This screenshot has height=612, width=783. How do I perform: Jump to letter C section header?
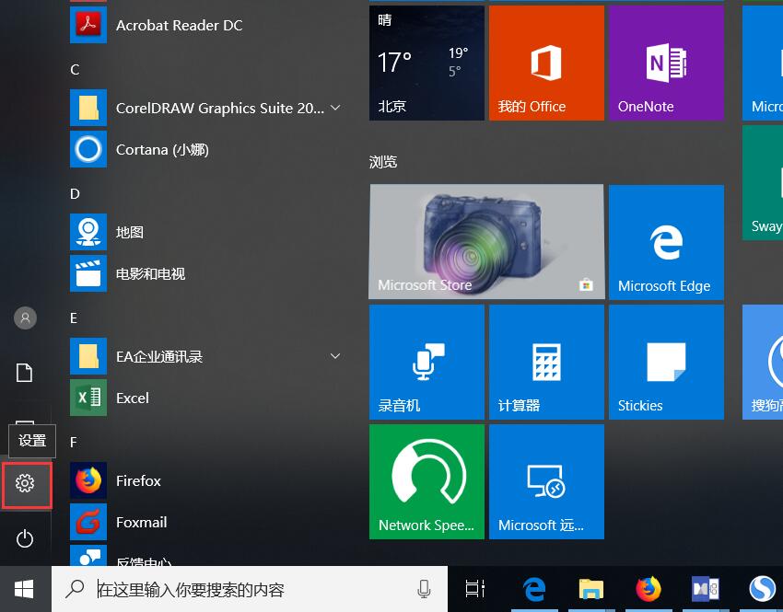pyautogui.click(x=75, y=69)
